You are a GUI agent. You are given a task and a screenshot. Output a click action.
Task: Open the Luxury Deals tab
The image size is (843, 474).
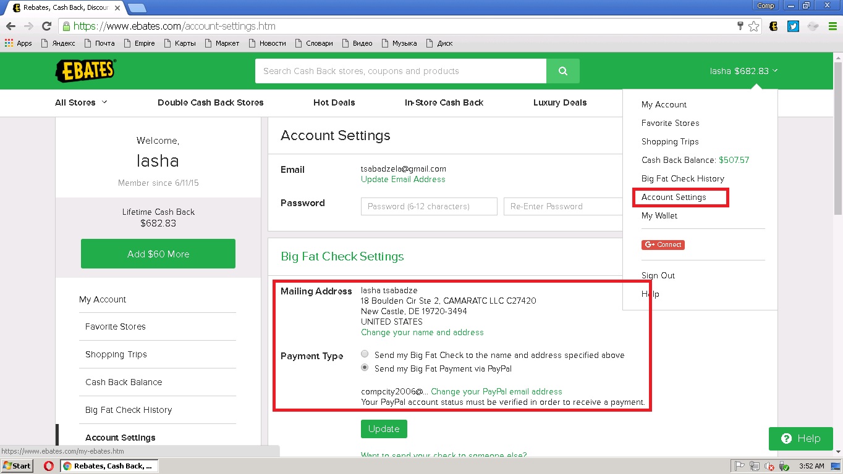(560, 102)
